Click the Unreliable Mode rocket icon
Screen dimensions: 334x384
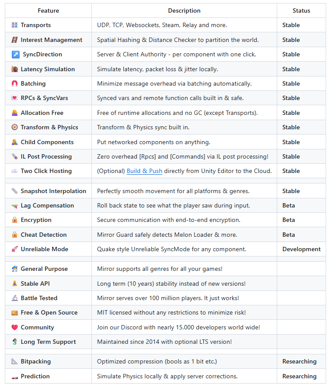(x=15, y=249)
